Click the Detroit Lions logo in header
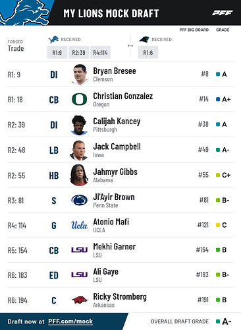The width and height of the screenshot is (241, 330). pos(25,13)
